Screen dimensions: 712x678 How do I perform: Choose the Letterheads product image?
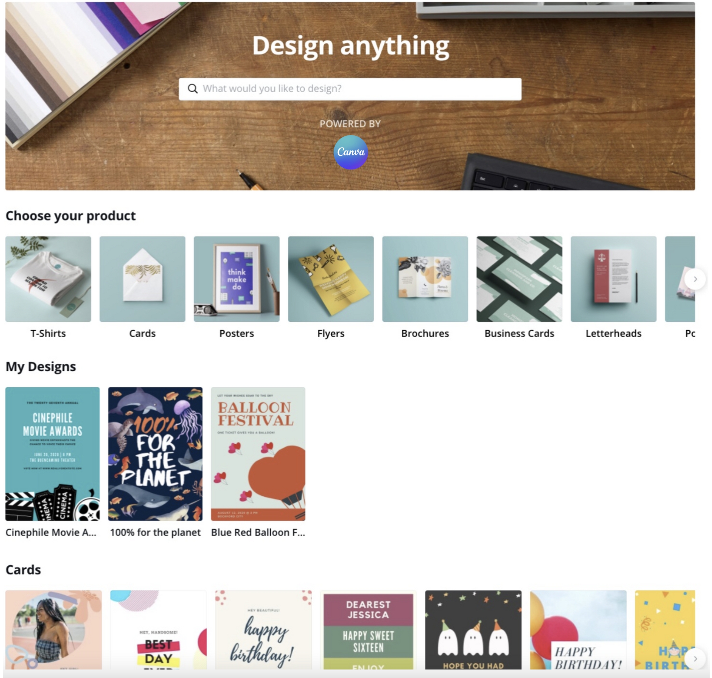(613, 279)
